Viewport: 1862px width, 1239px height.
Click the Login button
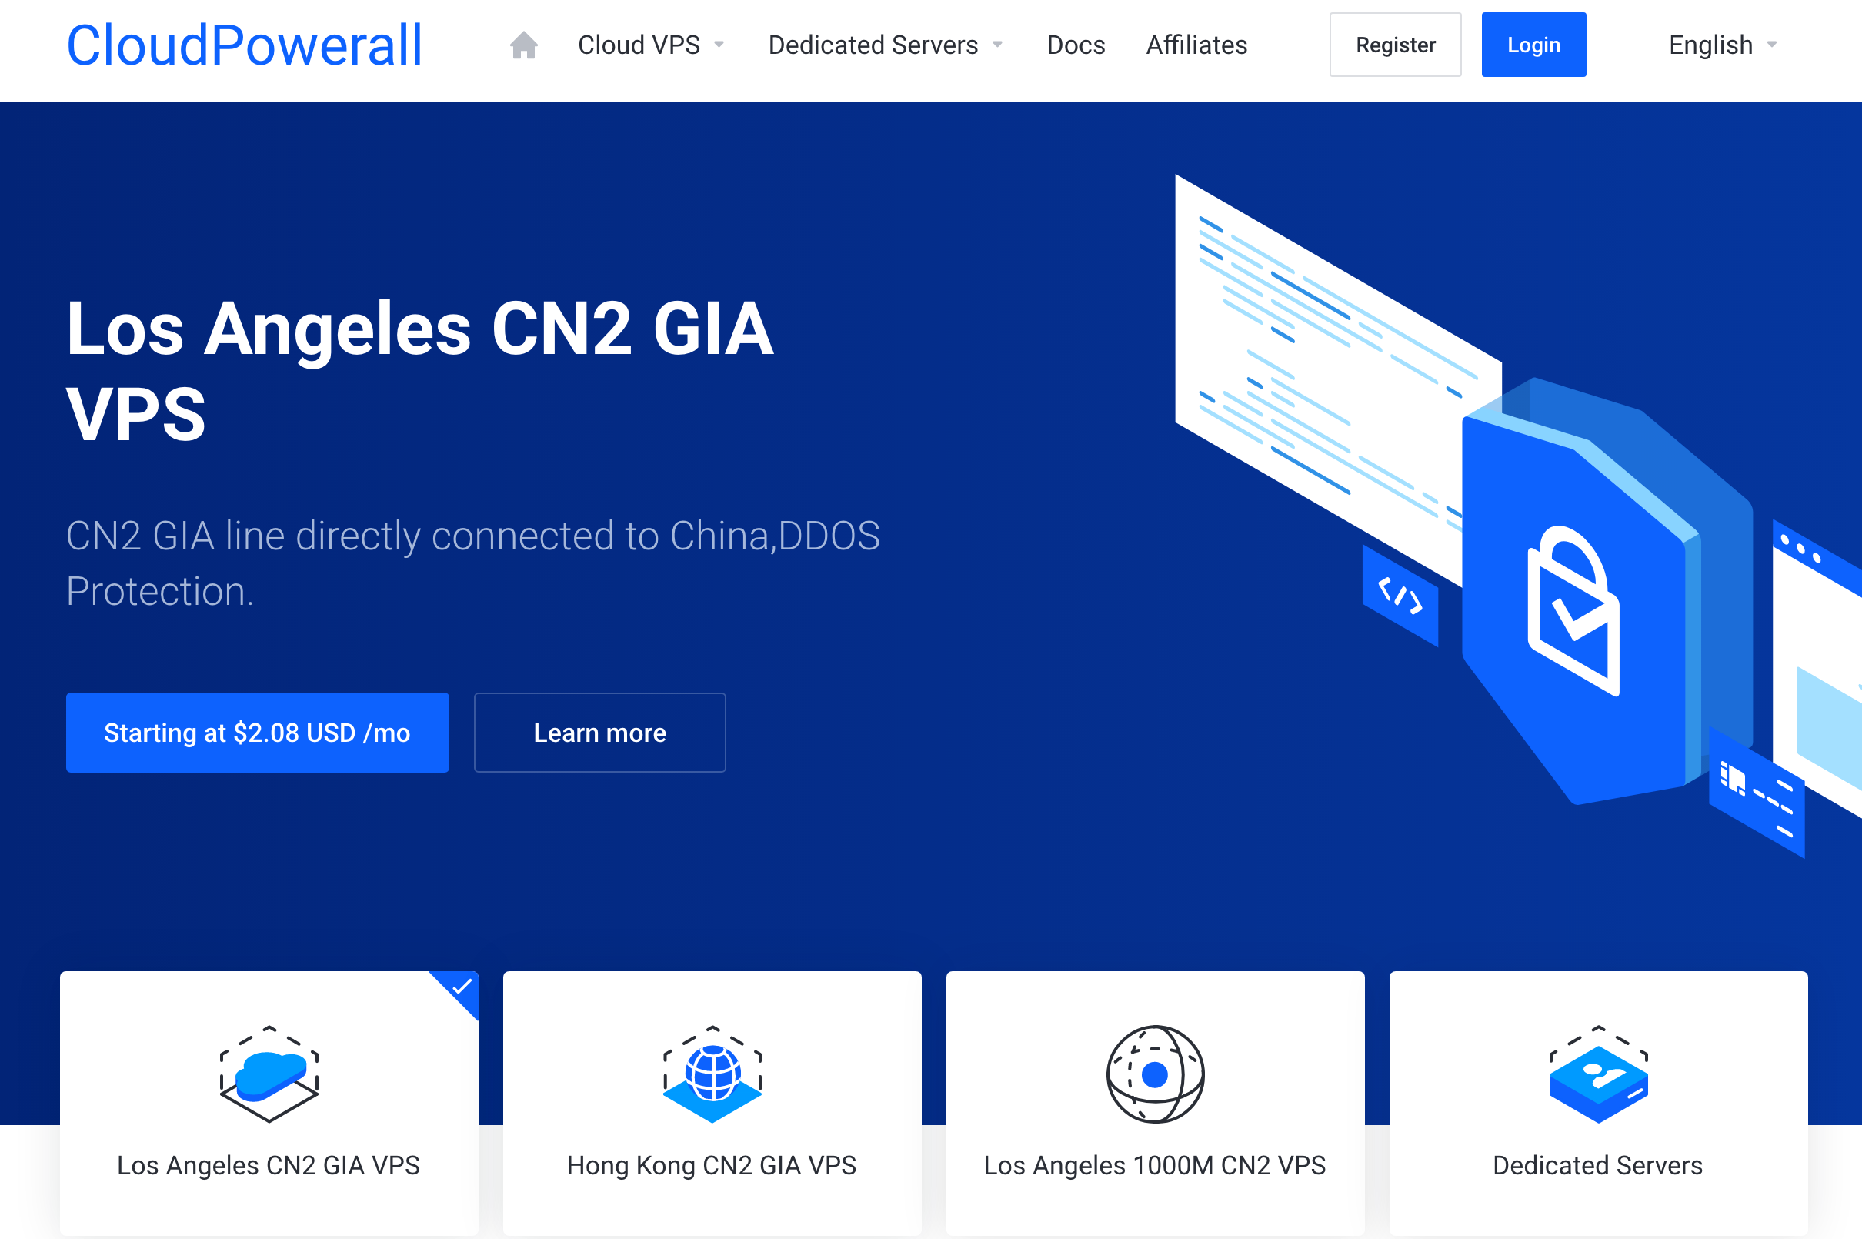tap(1532, 45)
